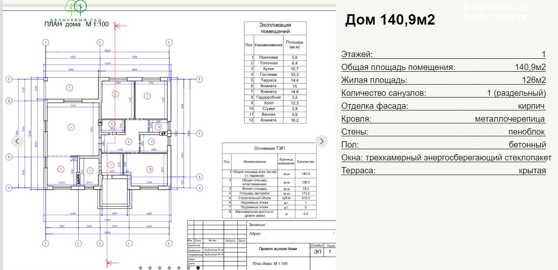Click "Проект жилого дома" in title block

click(278, 249)
